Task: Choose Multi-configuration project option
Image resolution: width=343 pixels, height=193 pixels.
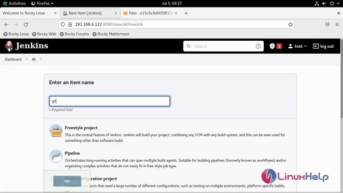Action: point(91,179)
